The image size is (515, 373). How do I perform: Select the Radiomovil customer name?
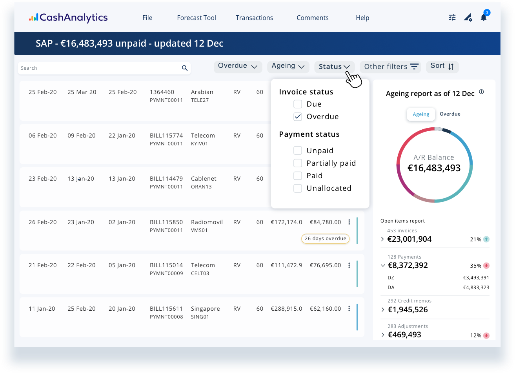point(207,222)
